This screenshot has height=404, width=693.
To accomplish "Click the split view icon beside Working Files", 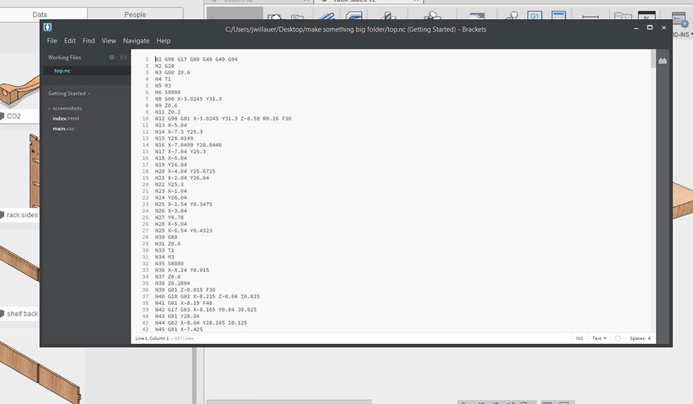I will 123,57.
